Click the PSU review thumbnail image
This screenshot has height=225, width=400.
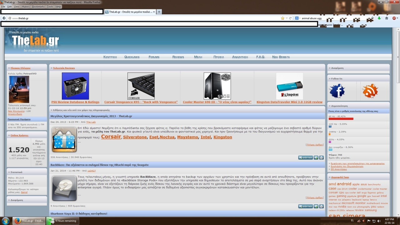coord(75,86)
